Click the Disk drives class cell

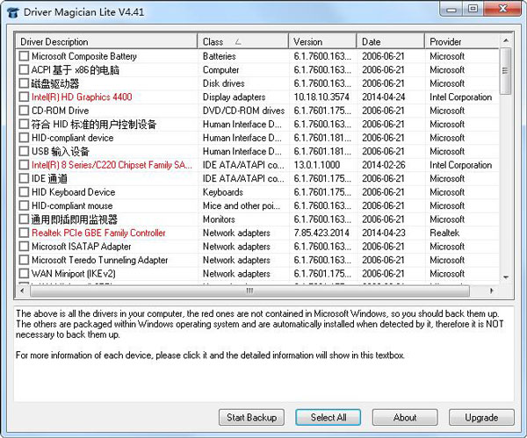click(223, 83)
